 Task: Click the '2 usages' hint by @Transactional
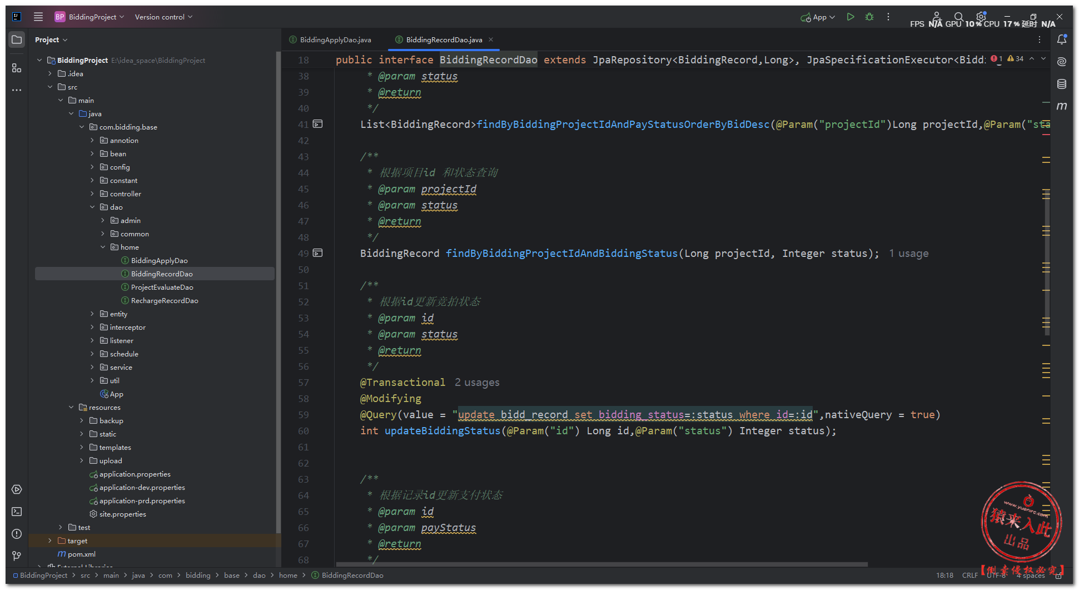click(x=477, y=383)
